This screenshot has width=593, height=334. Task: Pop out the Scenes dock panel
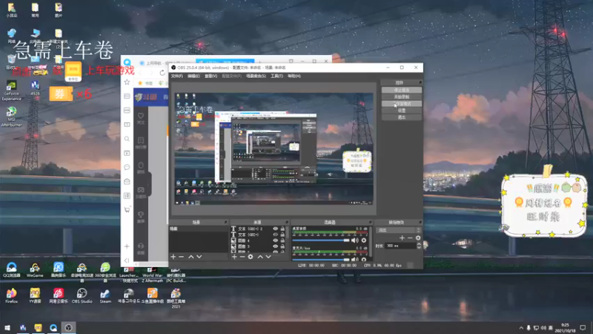click(x=226, y=222)
